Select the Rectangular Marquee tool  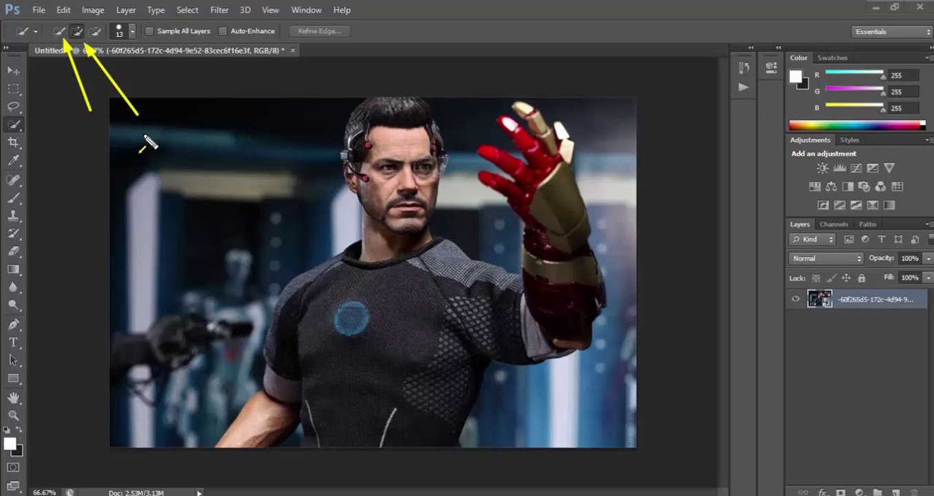click(13, 89)
